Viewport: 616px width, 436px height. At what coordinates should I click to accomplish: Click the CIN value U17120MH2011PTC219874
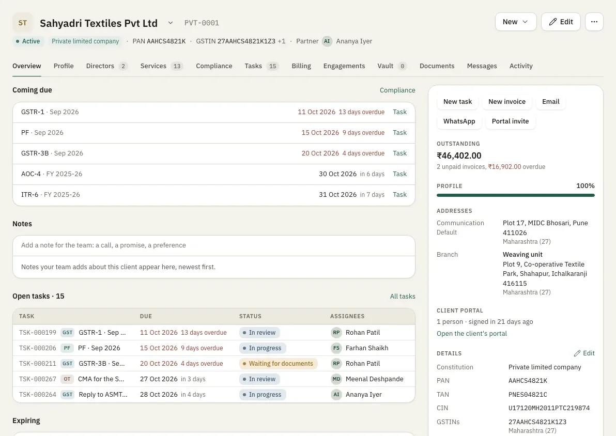tap(549, 408)
